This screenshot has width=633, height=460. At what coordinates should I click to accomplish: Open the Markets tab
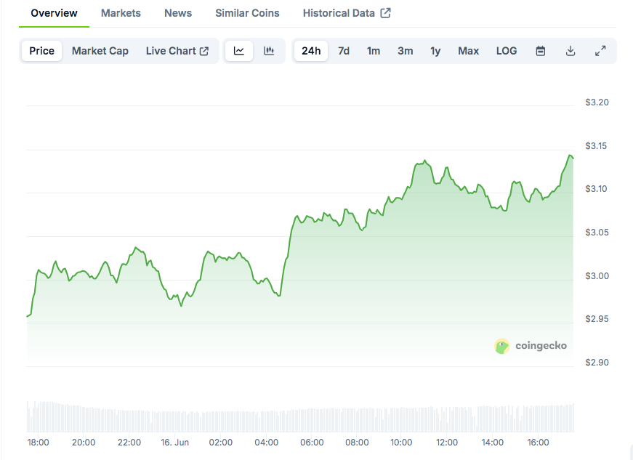[121, 13]
